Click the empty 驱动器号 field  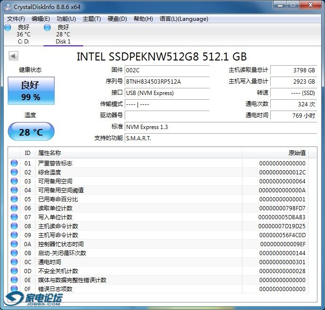click(167, 115)
